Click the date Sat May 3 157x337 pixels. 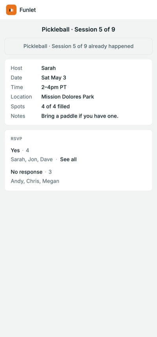point(54,77)
